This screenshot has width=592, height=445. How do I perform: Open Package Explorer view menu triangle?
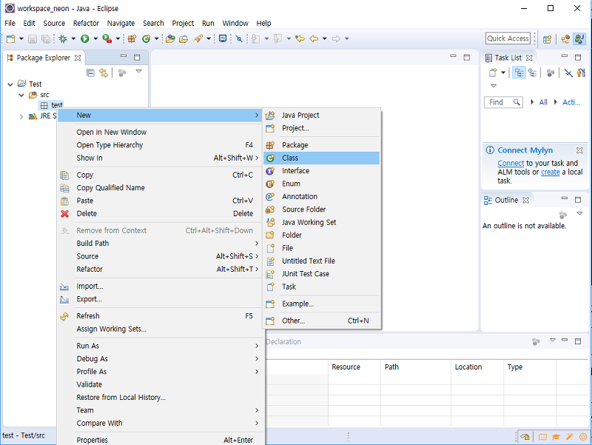pos(138,71)
